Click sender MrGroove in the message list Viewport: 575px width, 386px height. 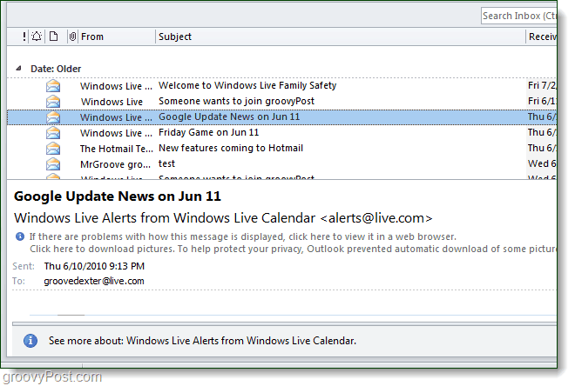pyautogui.click(x=115, y=164)
